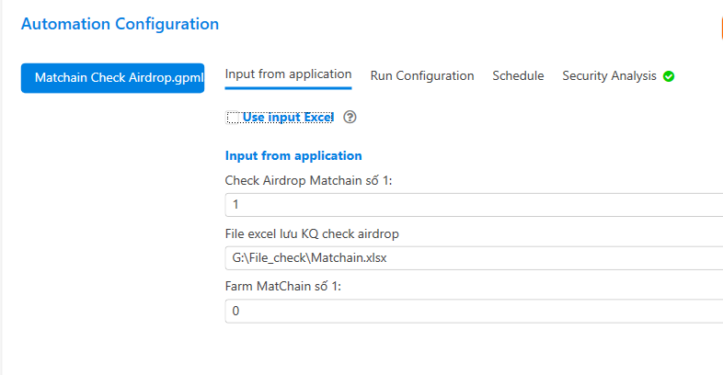Click the Farm MatChain số 1 label
723x375 pixels.
[x=283, y=287]
